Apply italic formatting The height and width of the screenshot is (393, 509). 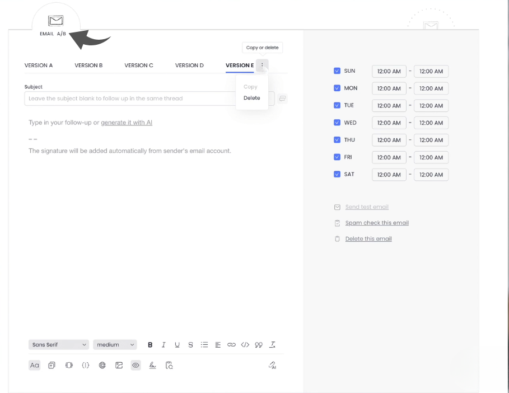(164, 345)
